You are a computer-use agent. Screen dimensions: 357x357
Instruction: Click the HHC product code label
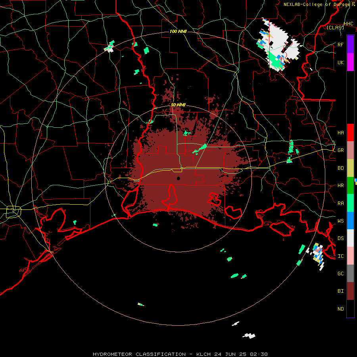pos(349,24)
